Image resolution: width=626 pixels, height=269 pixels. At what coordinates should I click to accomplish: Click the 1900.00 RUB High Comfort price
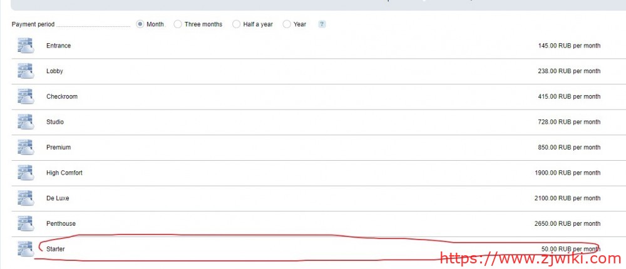(x=567, y=173)
